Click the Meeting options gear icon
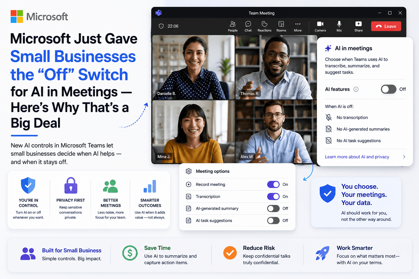Screen dimensions: 419x279 coord(188,171)
